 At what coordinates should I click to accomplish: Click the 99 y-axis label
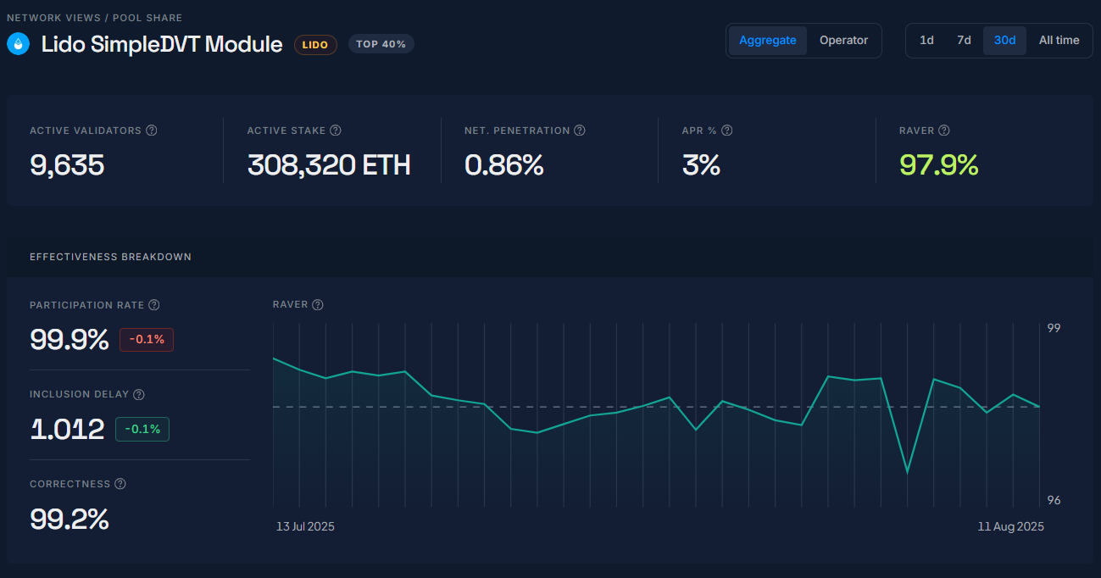[x=1054, y=328]
